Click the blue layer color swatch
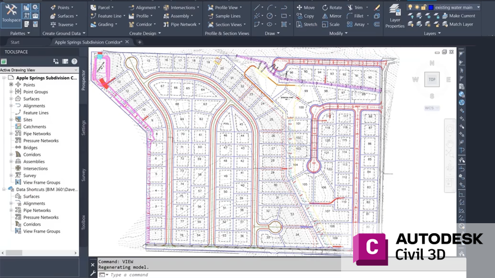The height and width of the screenshot is (278, 495). pos(431,7)
